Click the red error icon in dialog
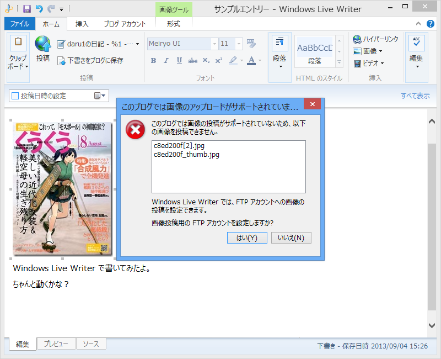 [x=135, y=130]
